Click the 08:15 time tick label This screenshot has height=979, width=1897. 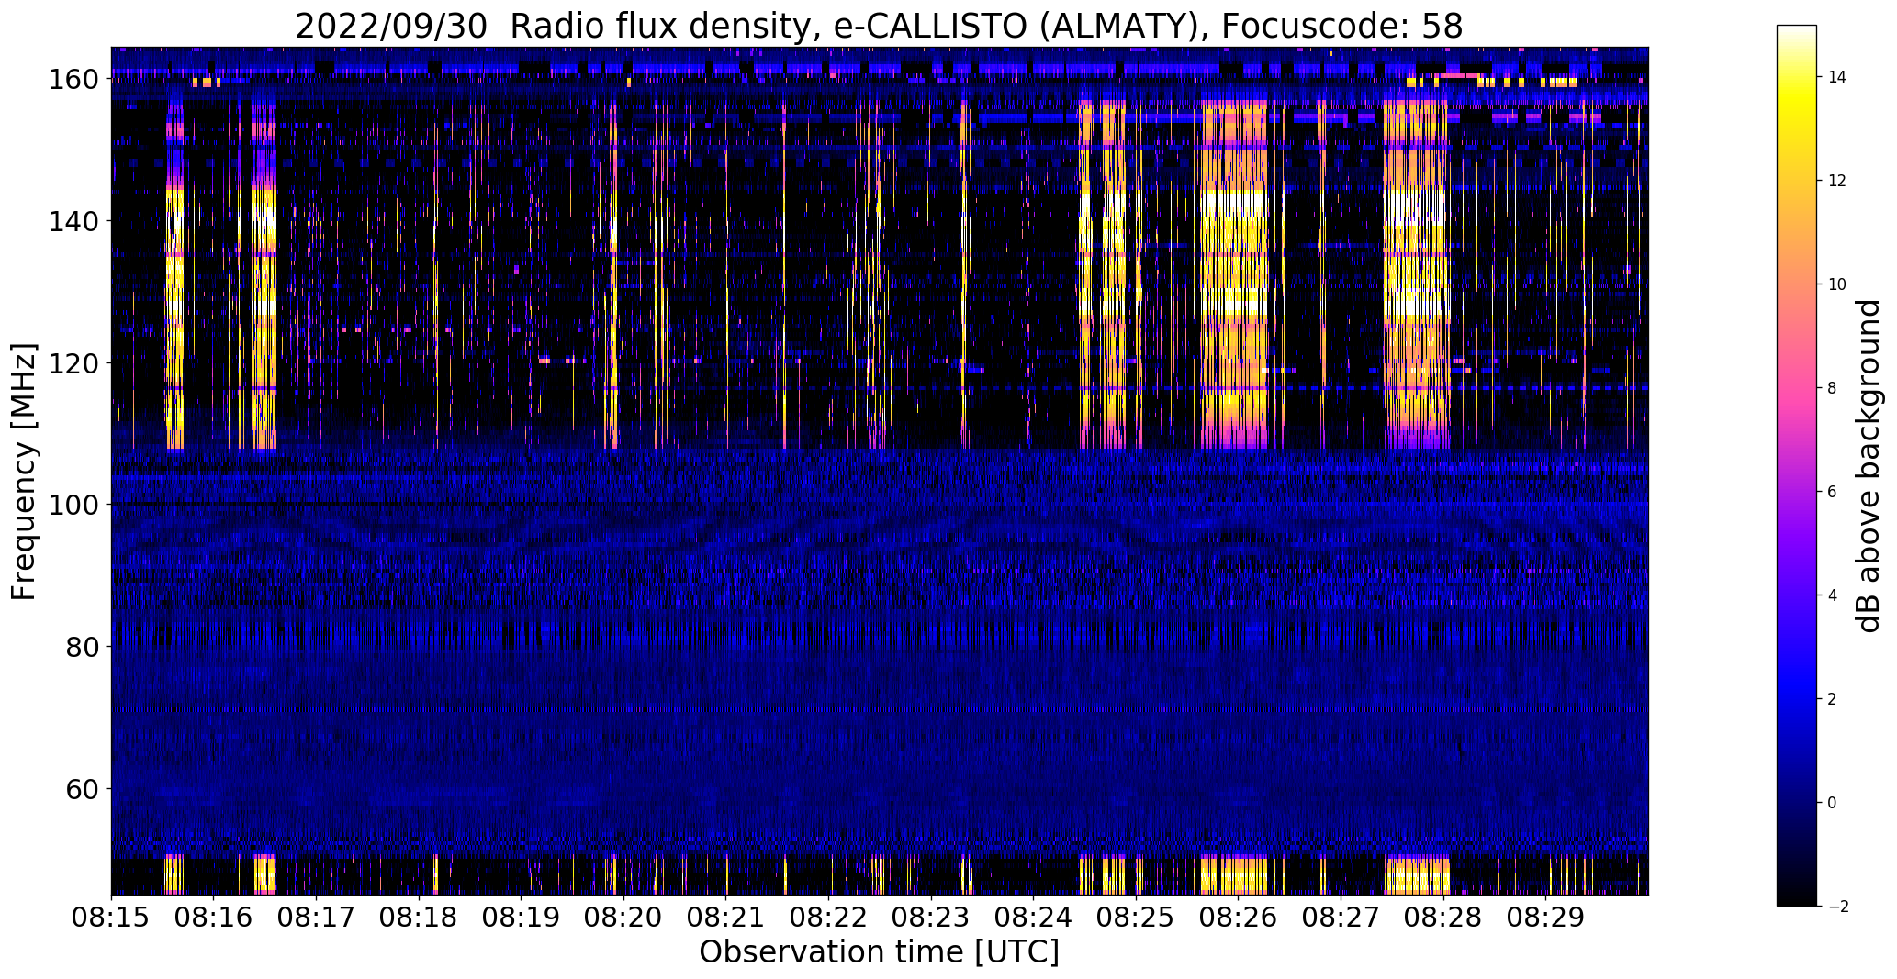111,917
